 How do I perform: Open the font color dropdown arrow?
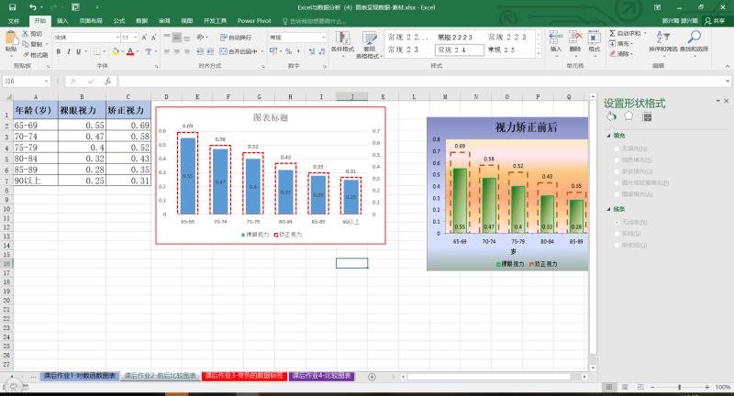[x=138, y=51]
